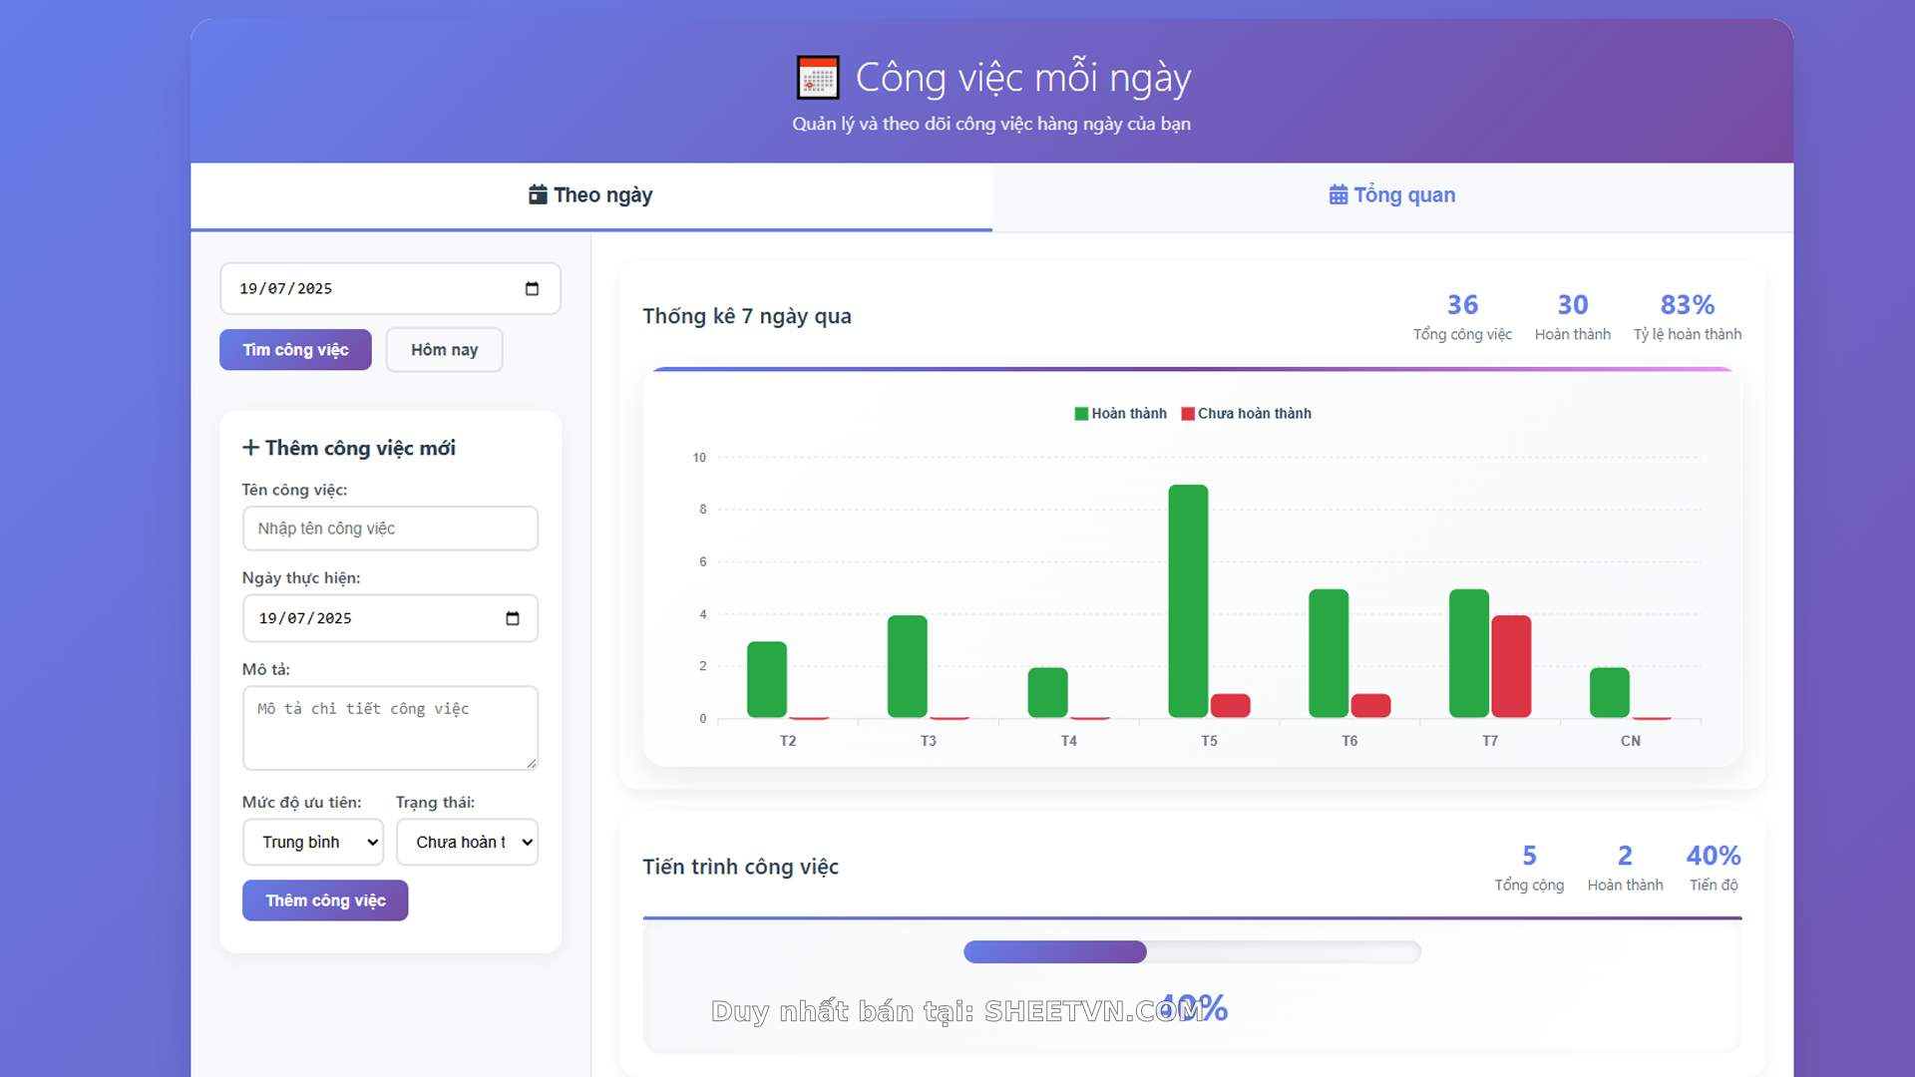Click the "Tìm công việc" button
Viewport: 1915px width, 1077px height.
[x=294, y=349]
